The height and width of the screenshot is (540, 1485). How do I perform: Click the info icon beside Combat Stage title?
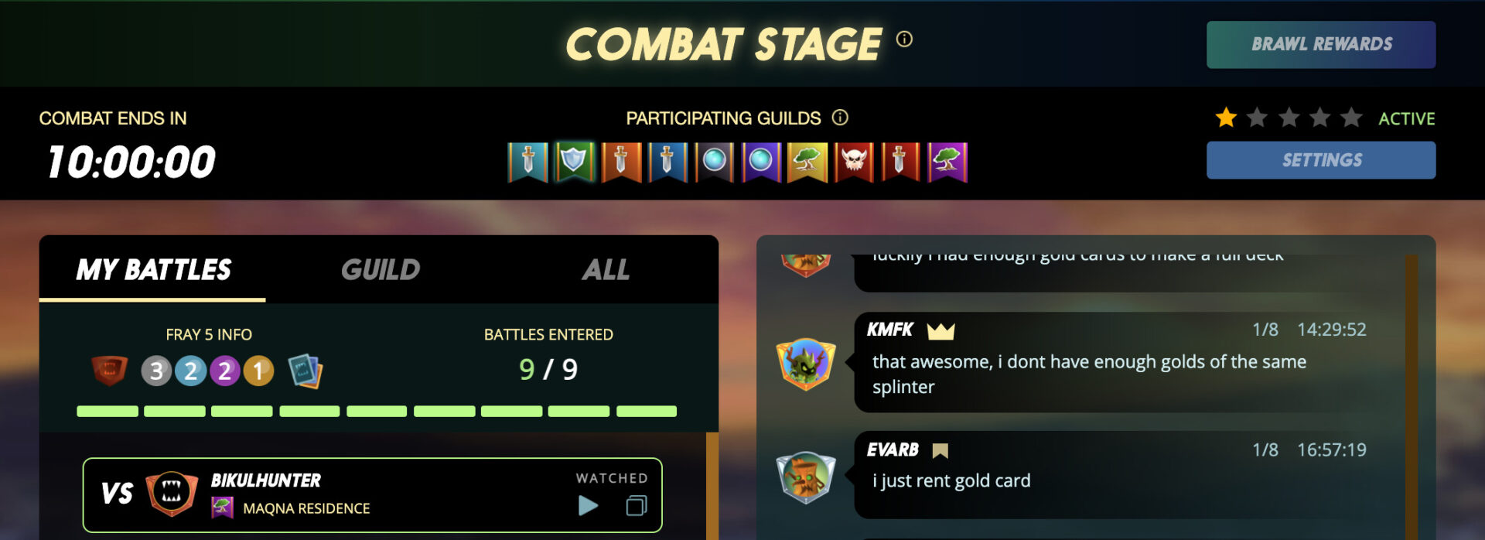[x=904, y=39]
